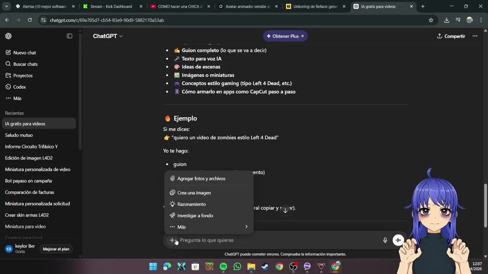Open Buscar chats search

39,64
